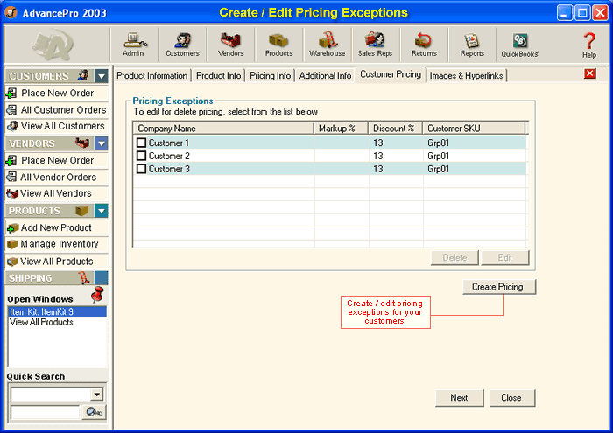613x433 pixels.
Task: Select View All Products in Open Windows list
Action: [x=41, y=322]
